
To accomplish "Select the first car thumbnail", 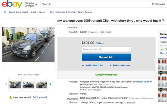I will (x=15, y=84).
